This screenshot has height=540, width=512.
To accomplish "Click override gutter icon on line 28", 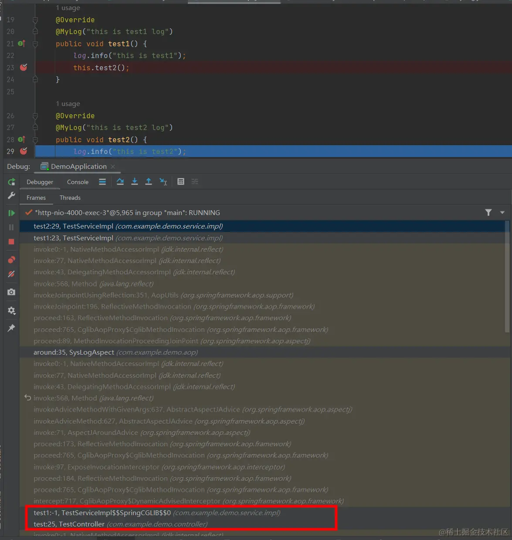I will (x=21, y=140).
